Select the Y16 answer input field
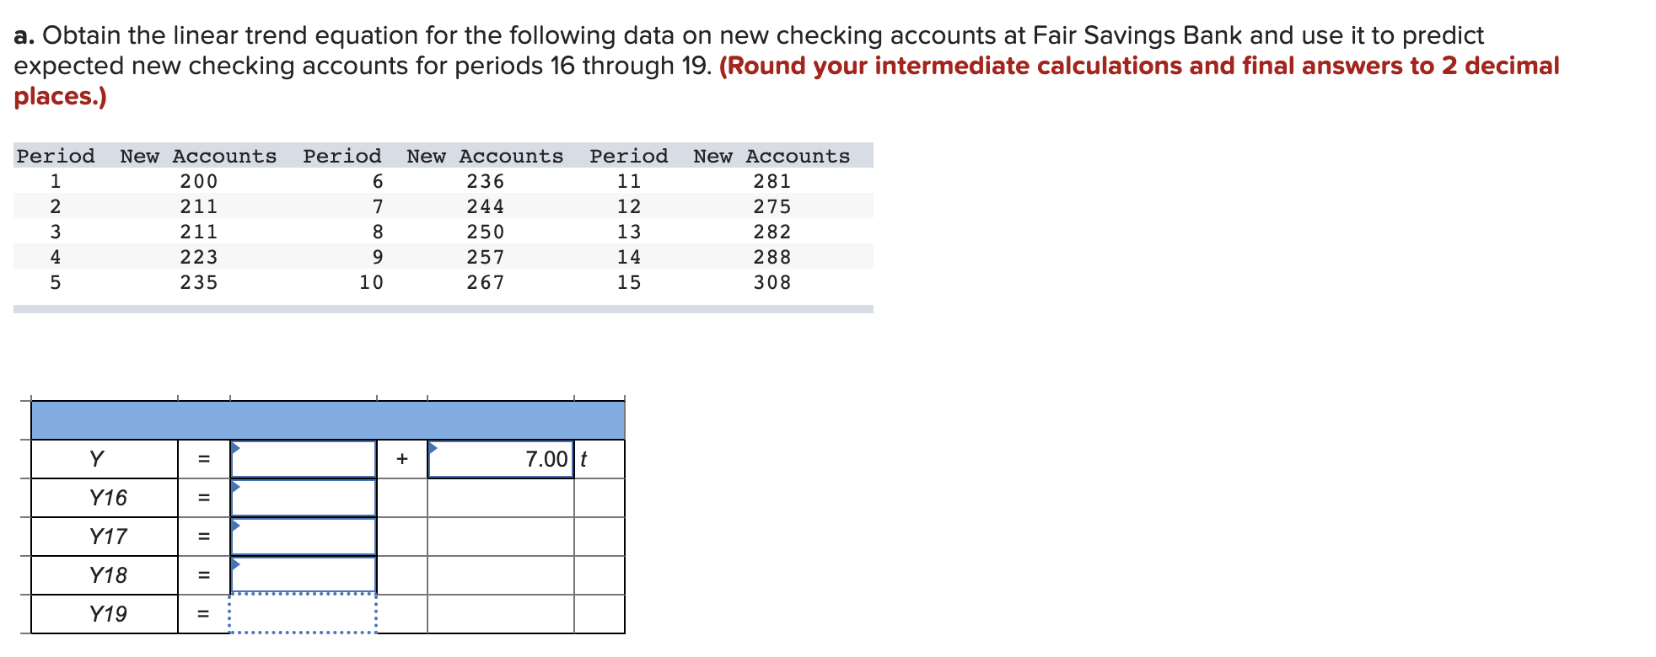 point(304,497)
